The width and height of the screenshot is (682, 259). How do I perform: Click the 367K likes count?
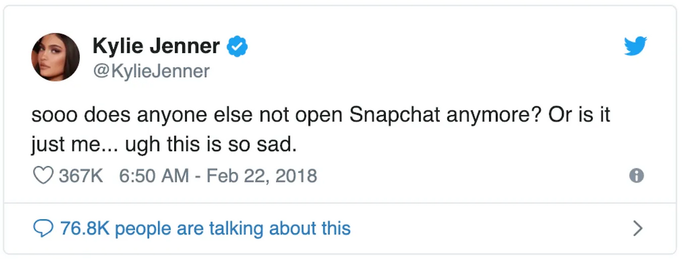click(x=80, y=176)
